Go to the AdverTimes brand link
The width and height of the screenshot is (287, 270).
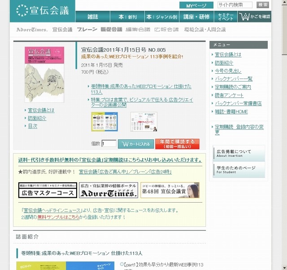pos(32,30)
